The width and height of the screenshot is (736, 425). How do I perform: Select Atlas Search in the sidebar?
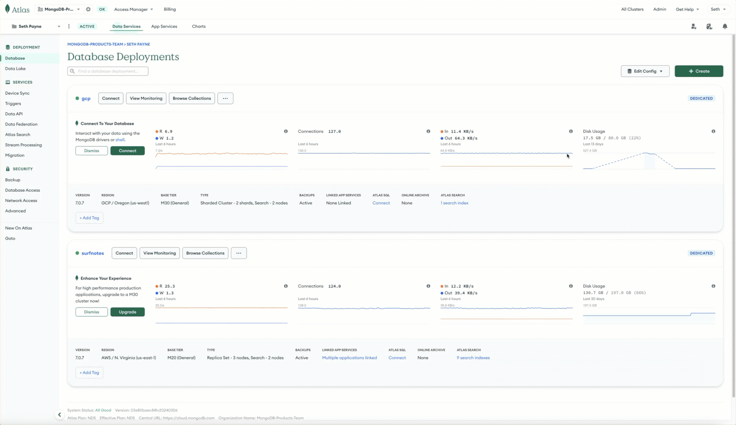[x=18, y=134]
